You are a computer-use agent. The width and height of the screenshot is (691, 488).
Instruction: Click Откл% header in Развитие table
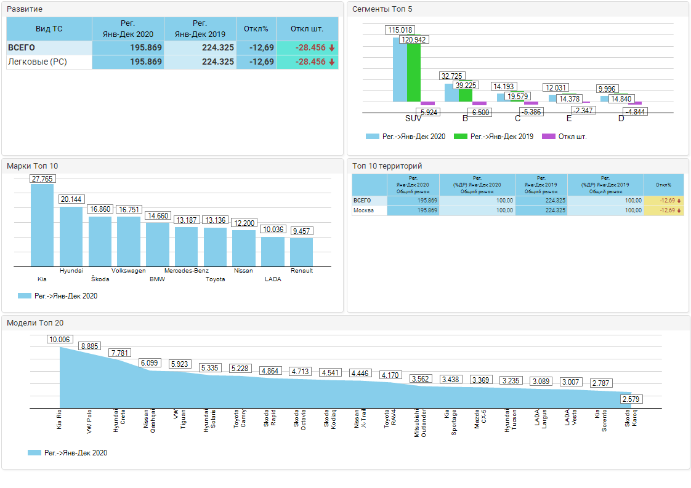(x=256, y=29)
